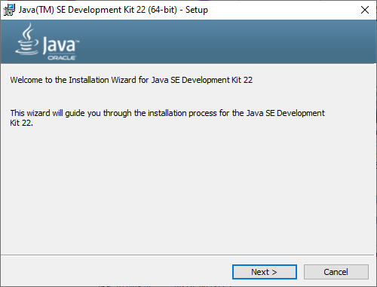Click the window title text in title bar
Image resolution: width=377 pixels, height=287 pixels.
point(113,10)
